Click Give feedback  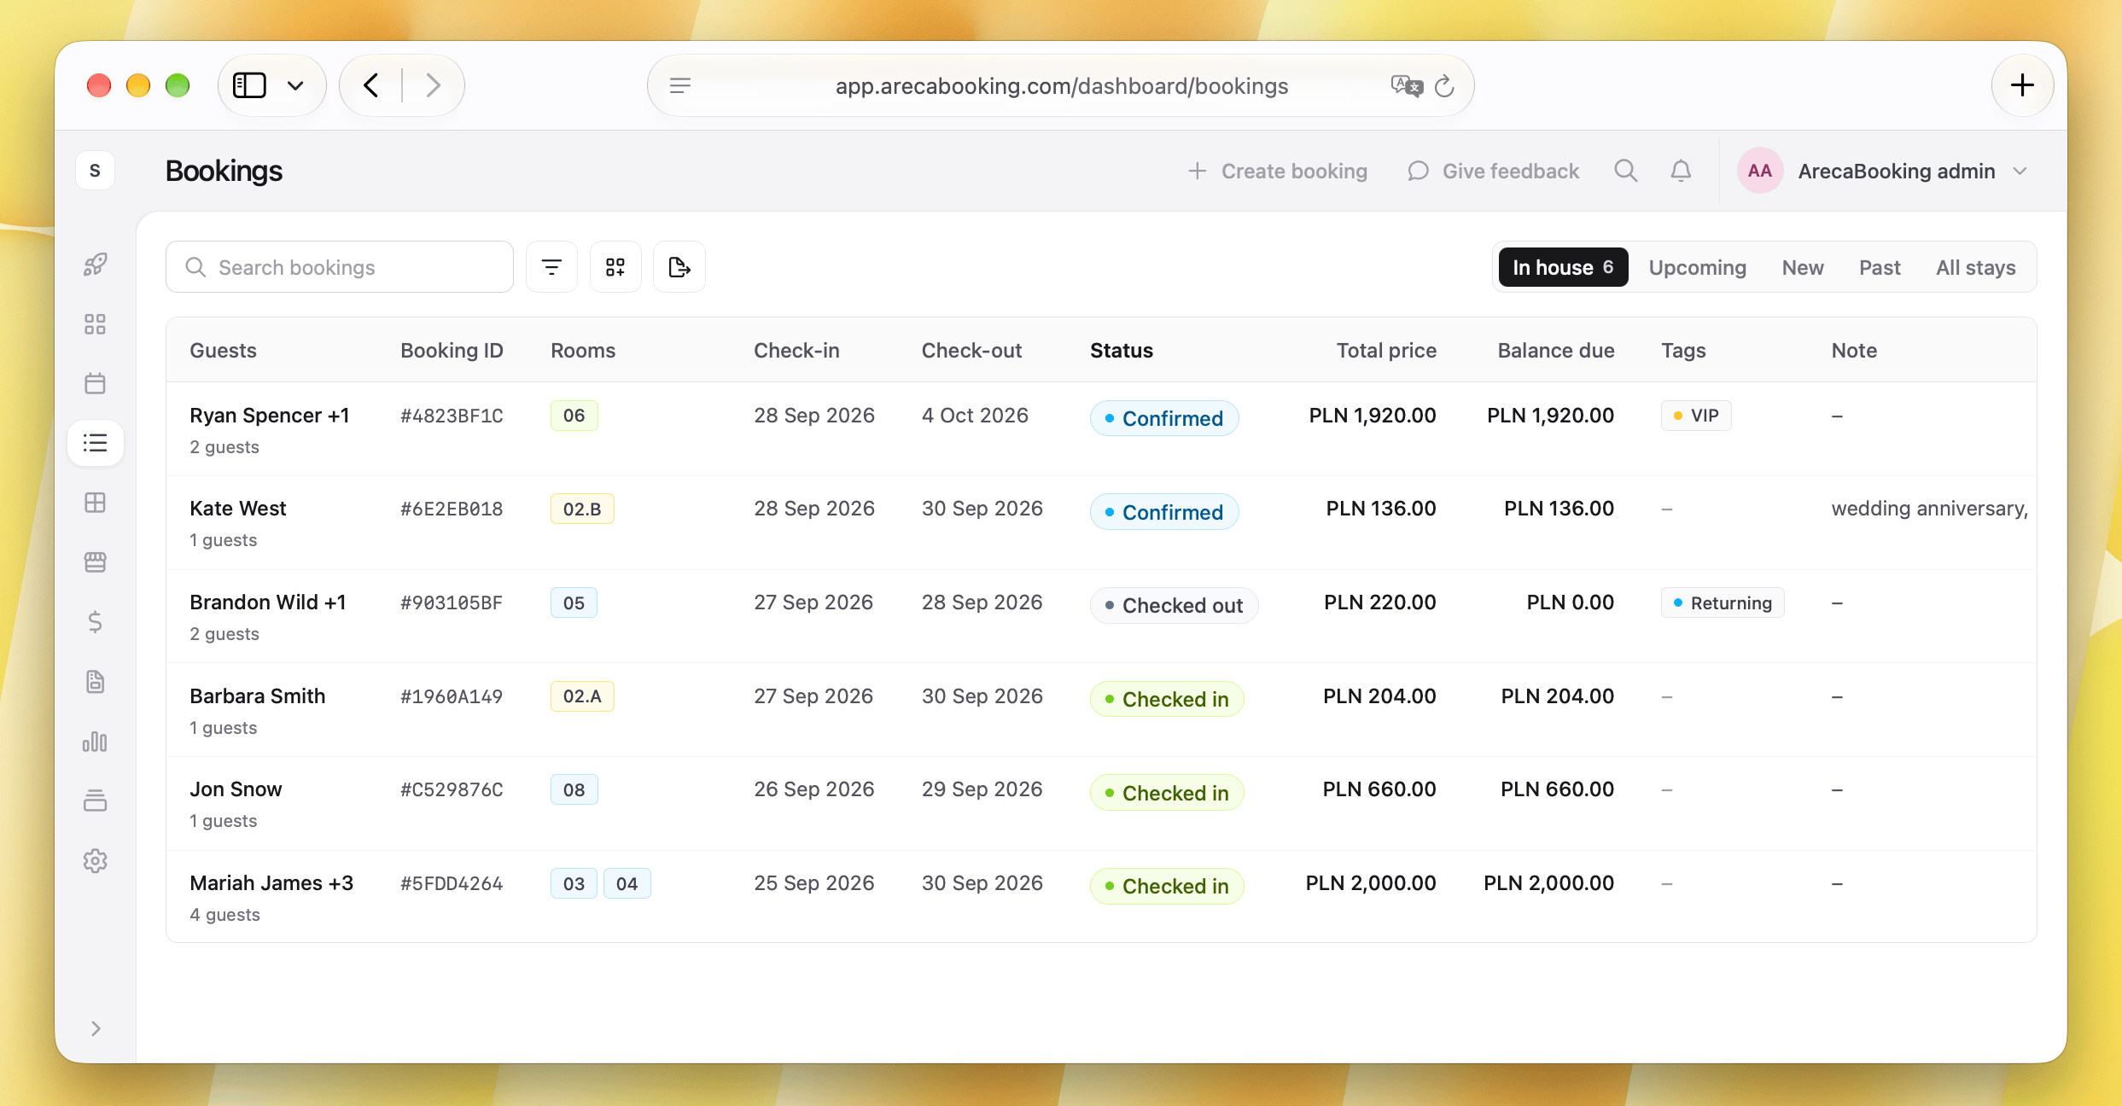[1493, 171]
